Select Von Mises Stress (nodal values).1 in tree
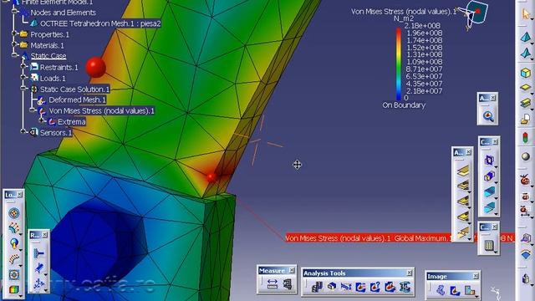The image size is (535, 301). point(101,111)
